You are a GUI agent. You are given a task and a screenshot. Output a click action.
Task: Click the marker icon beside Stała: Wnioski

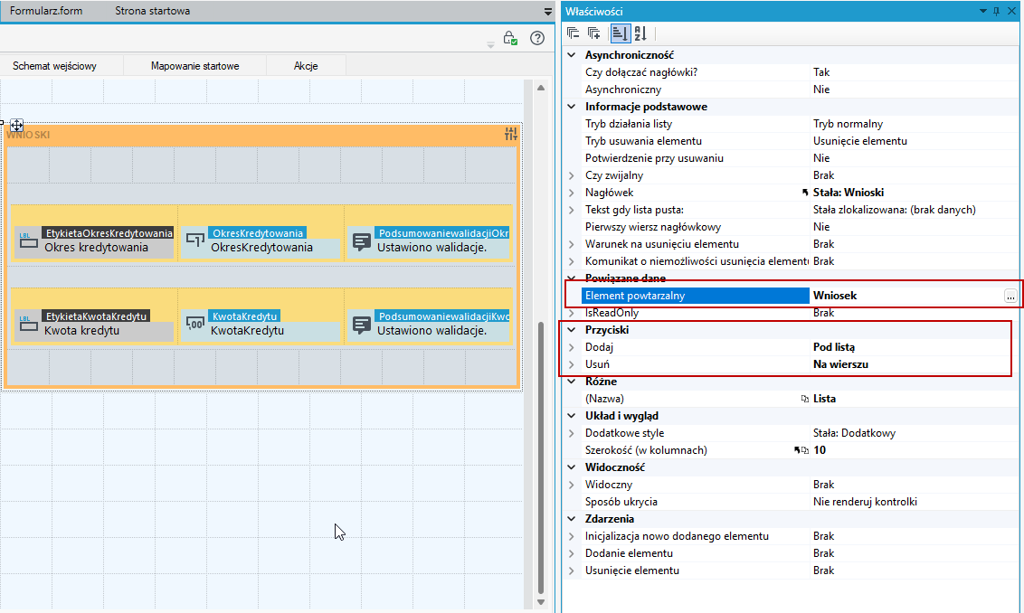(805, 193)
